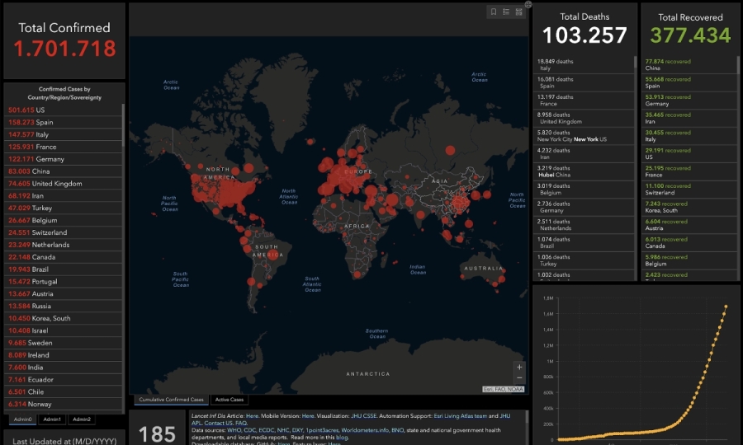Select United Kingdom in confirmed list
The image size is (743, 445).
(x=63, y=184)
